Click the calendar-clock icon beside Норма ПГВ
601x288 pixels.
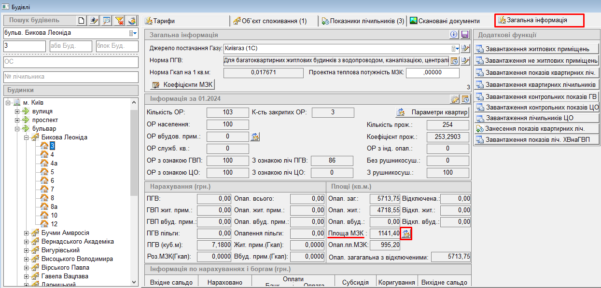point(454,61)
